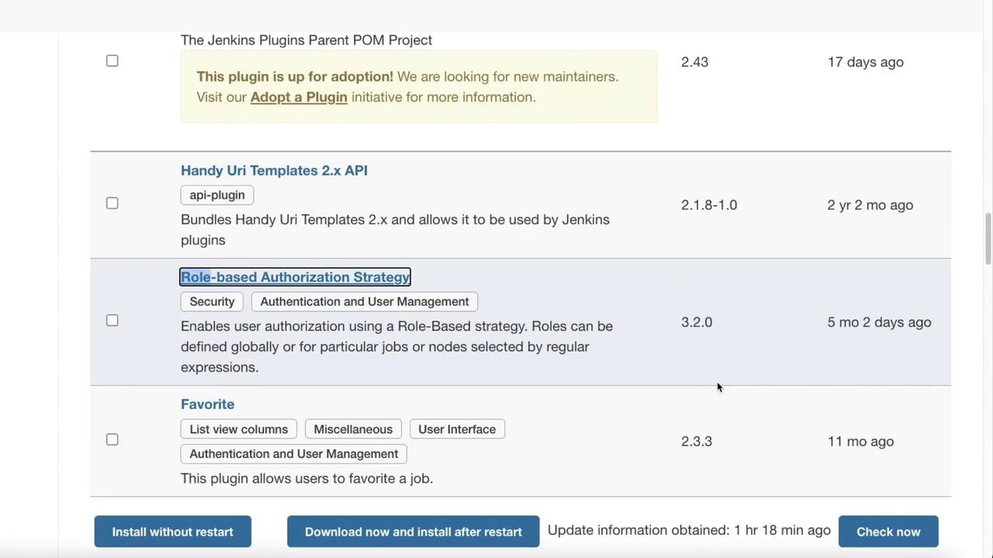
Task: Click Download now and install after restart
Action: 413,532
